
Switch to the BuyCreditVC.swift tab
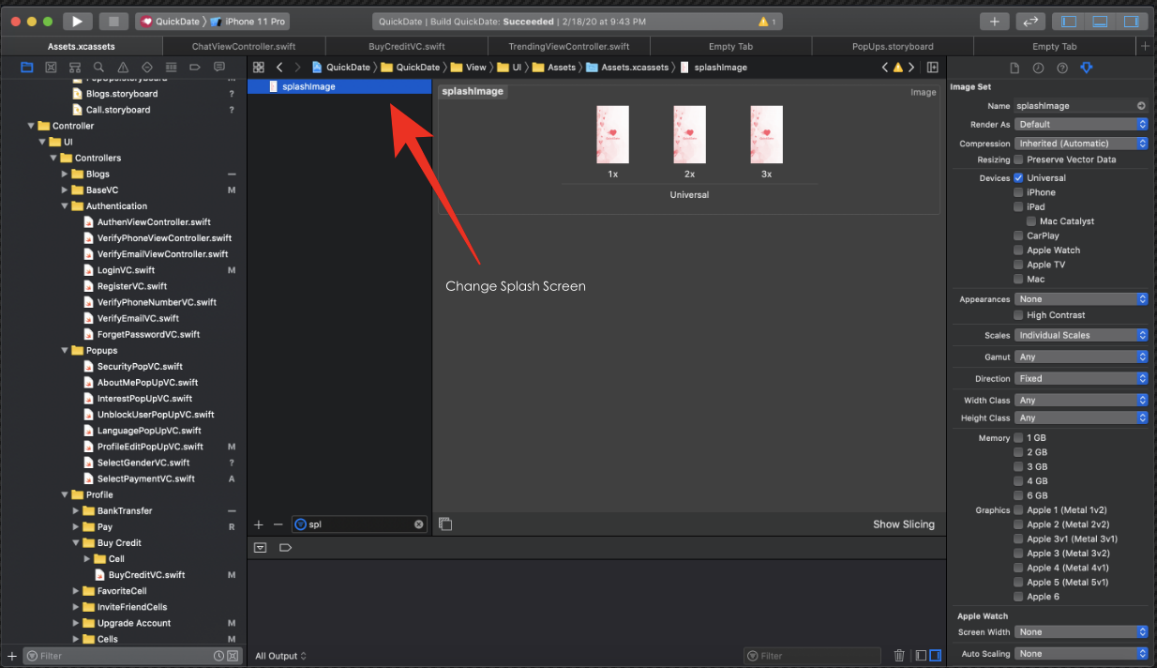[406, 46]
